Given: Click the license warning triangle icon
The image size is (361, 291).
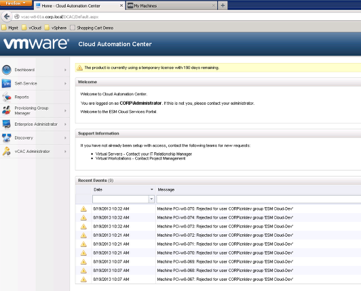Looking at the screenshot, I should (79, 68).
